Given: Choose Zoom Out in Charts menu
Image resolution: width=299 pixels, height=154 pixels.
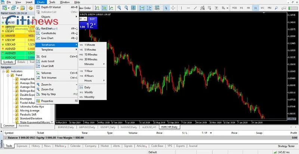Looking at the screenshot, I should pos(57,89).
